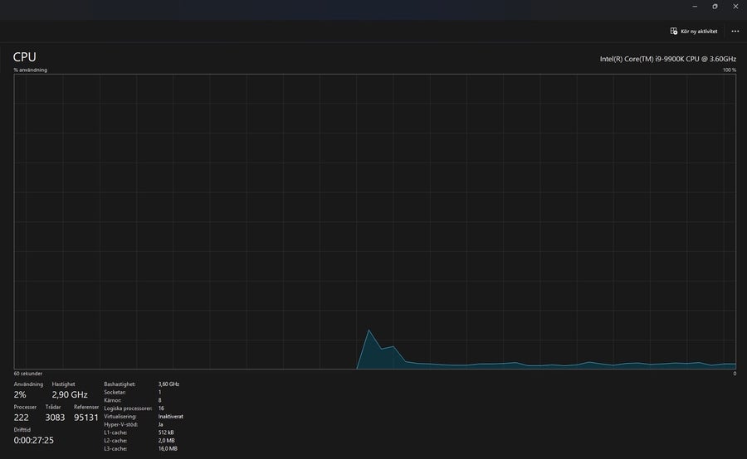Click the base speed value '3,60 GHz'
This screenshot has width=747, height=459.
point(168,384)
